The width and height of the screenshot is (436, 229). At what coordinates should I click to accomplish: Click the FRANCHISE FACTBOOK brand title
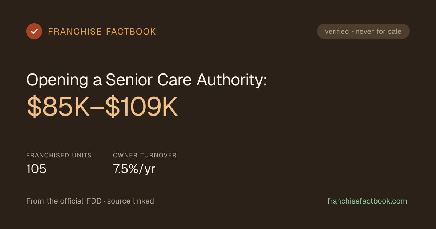(x=102, y=32)
